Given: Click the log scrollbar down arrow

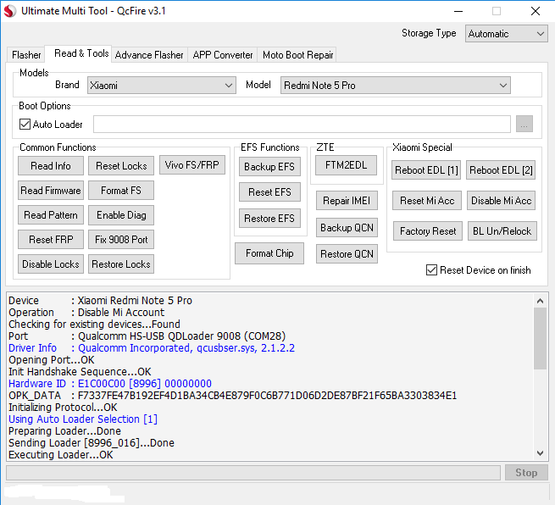Looking at the screenshot, I should coord(540,453).
